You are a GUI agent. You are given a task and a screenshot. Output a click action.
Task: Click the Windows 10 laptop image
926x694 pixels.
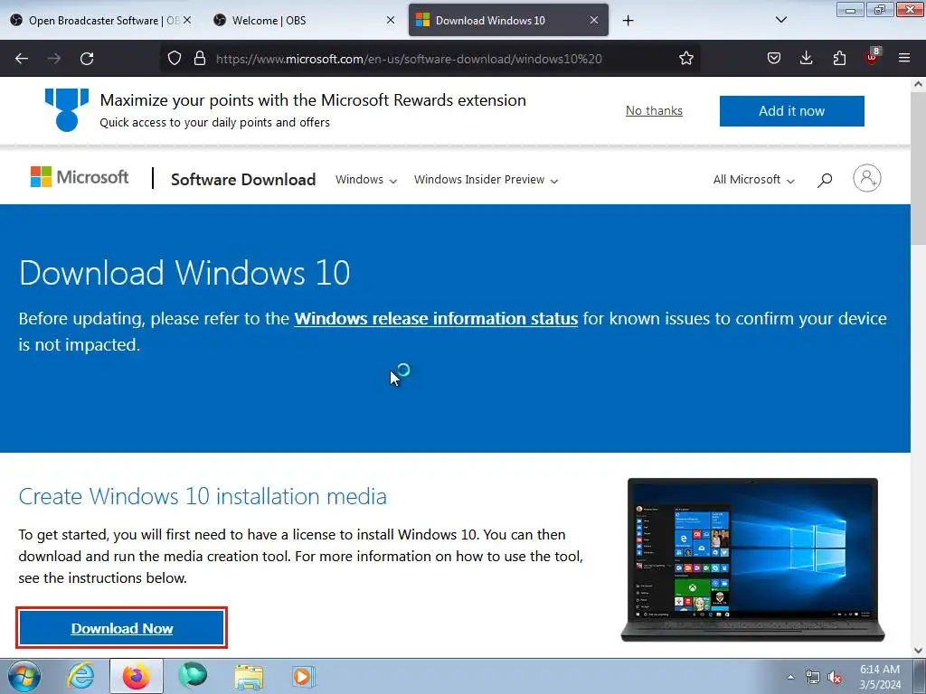pos(752,559)
